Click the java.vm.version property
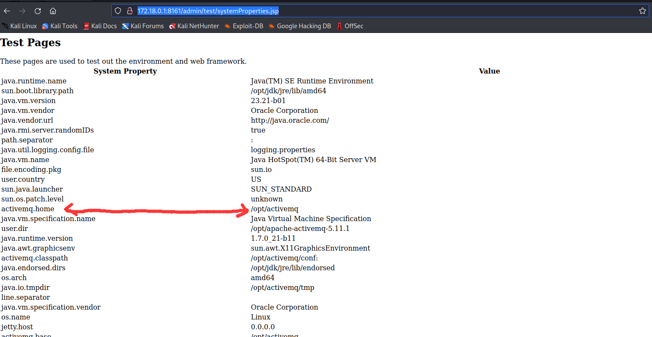The image size is (652, 337). (28, 101)
